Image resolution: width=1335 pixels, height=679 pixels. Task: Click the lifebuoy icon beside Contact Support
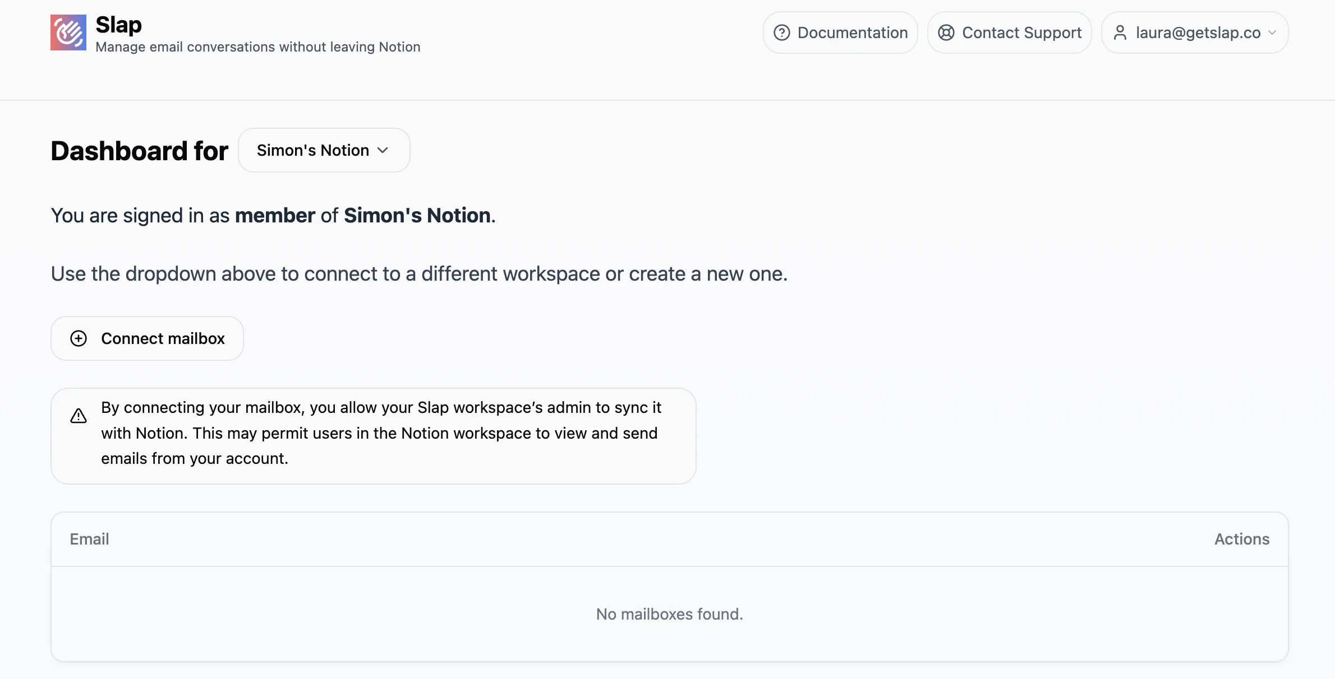coord(946,32)
